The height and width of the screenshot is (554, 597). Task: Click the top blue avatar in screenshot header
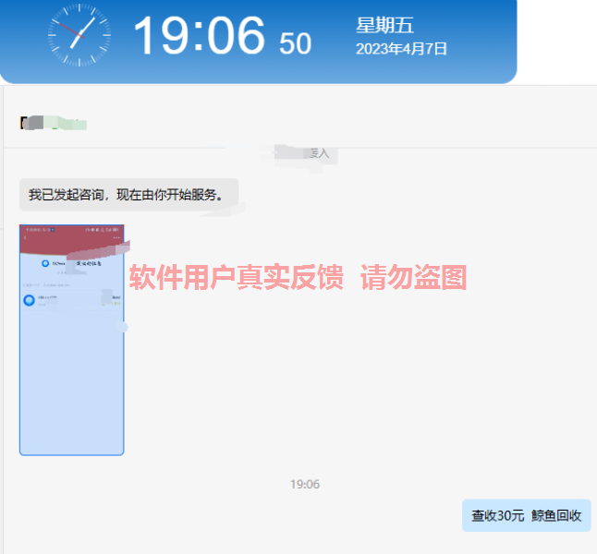[45, 262]
